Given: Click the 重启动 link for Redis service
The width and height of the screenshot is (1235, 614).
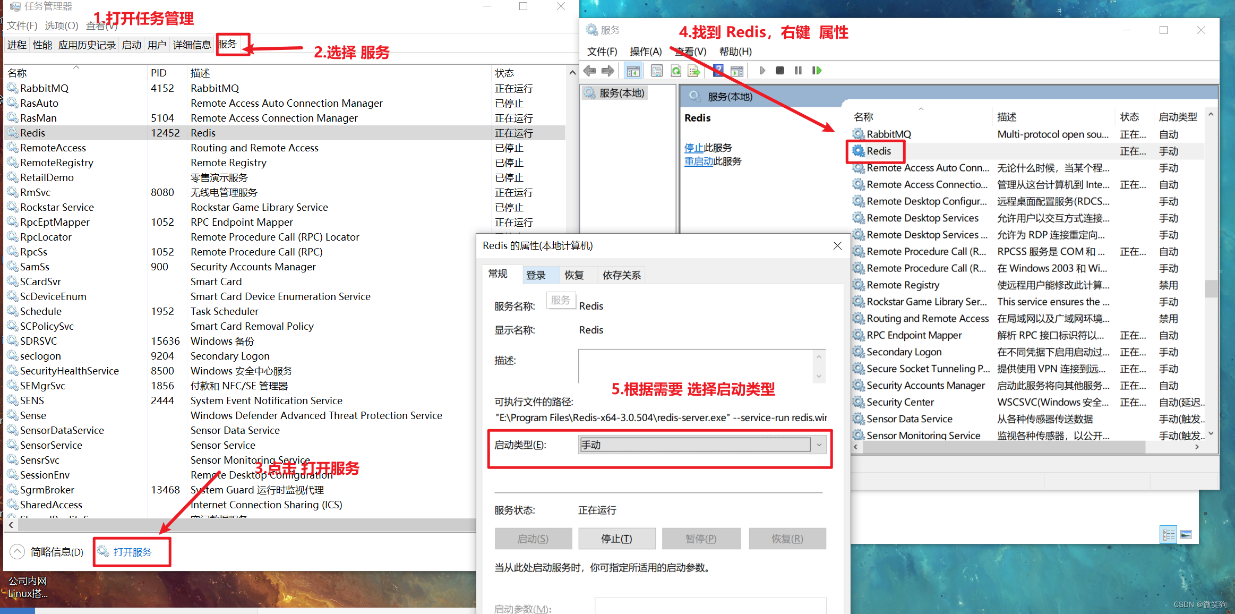Looking at the screenshot, I should [699, 161].
